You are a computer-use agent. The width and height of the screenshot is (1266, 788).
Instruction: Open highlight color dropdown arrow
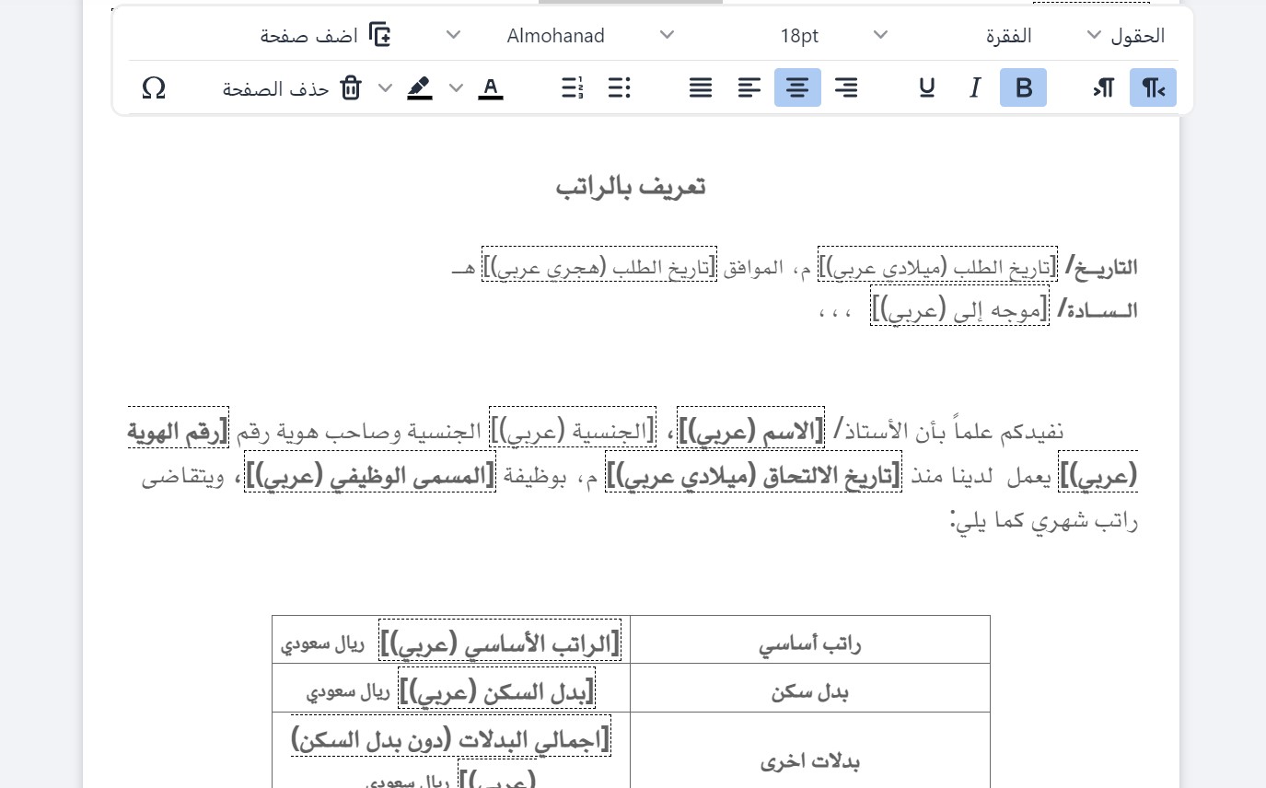click(386, 87)
